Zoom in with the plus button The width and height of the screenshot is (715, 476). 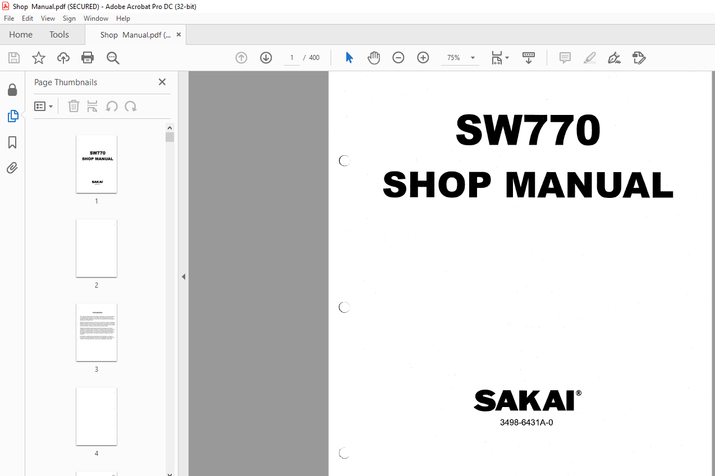(423, 58)
